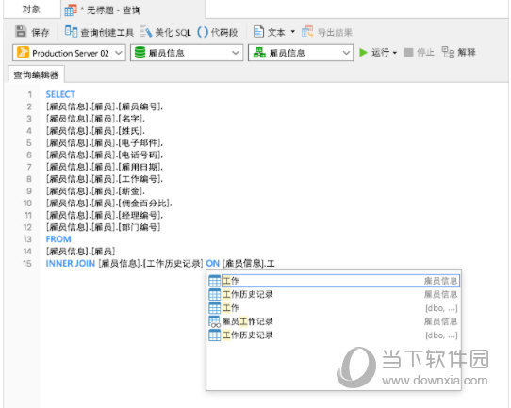Click the [雇员编号] column on line 2
Image resolution: width=511 pixels, height=408 pixels.
[x=140, y=106]
